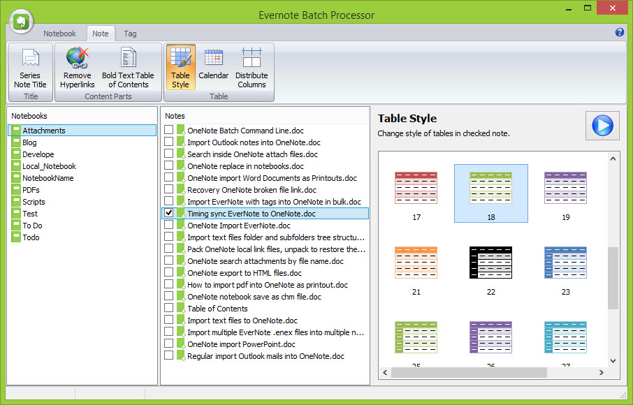Run the Remove Hyperlinks tool
The image size is (633, 405).
coord(77,68)
